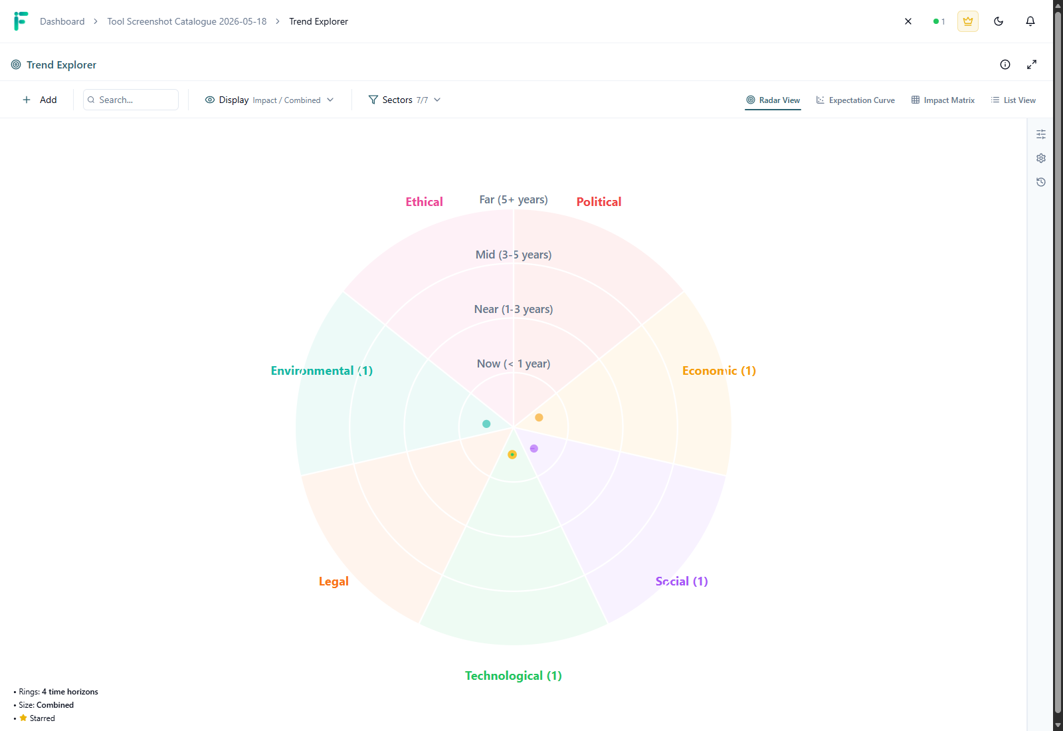The height and width of the screenshot is (731, 1063).
Task: Click the Size: Combined legend text
Action: click(47, 705)
